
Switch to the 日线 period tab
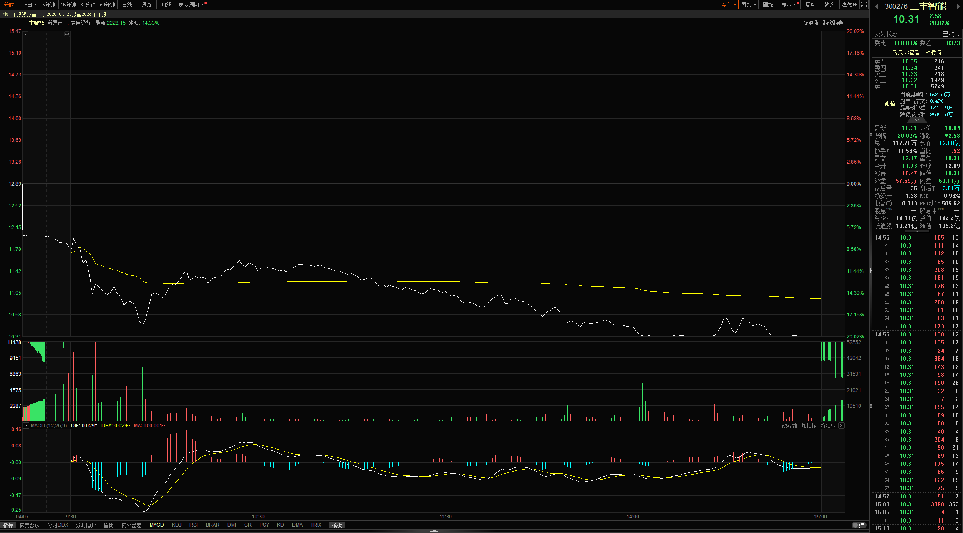pos(127,5)
